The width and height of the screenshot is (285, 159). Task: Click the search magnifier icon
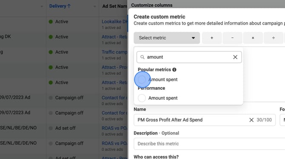pyautogui.click(x=142, y=57)
